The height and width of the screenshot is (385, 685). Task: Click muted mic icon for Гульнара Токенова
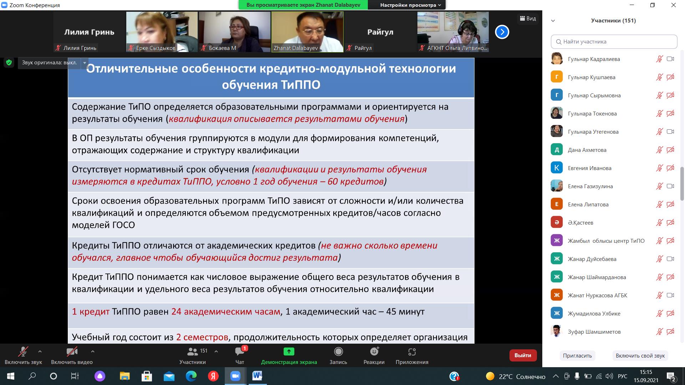click(659, 114)
